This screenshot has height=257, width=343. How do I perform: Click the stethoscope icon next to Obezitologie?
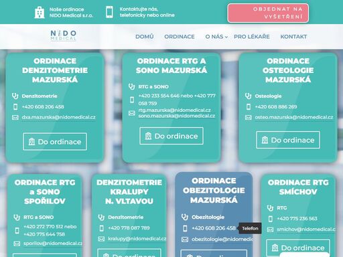(x=185, y=217)
